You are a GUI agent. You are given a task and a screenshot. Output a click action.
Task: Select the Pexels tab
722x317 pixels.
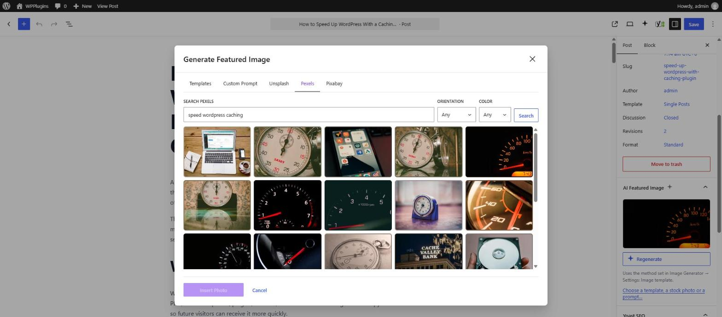307,84
